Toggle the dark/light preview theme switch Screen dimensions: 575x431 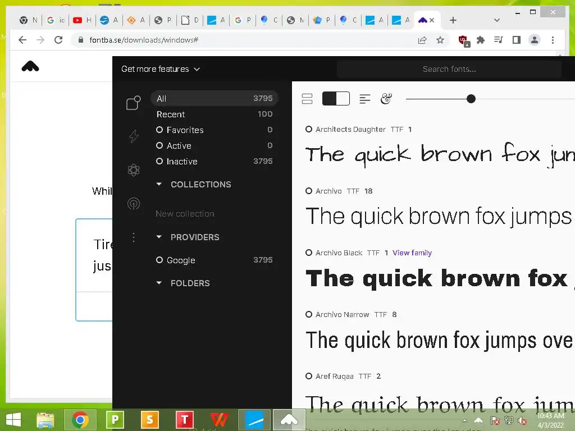336,99
